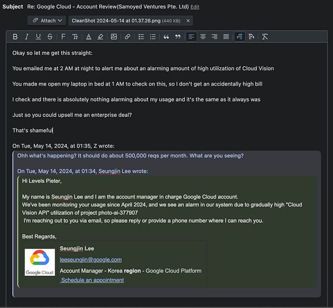Click the Google Cloud logo image
Screen dimensions: 333x308
tap(40, 262)
